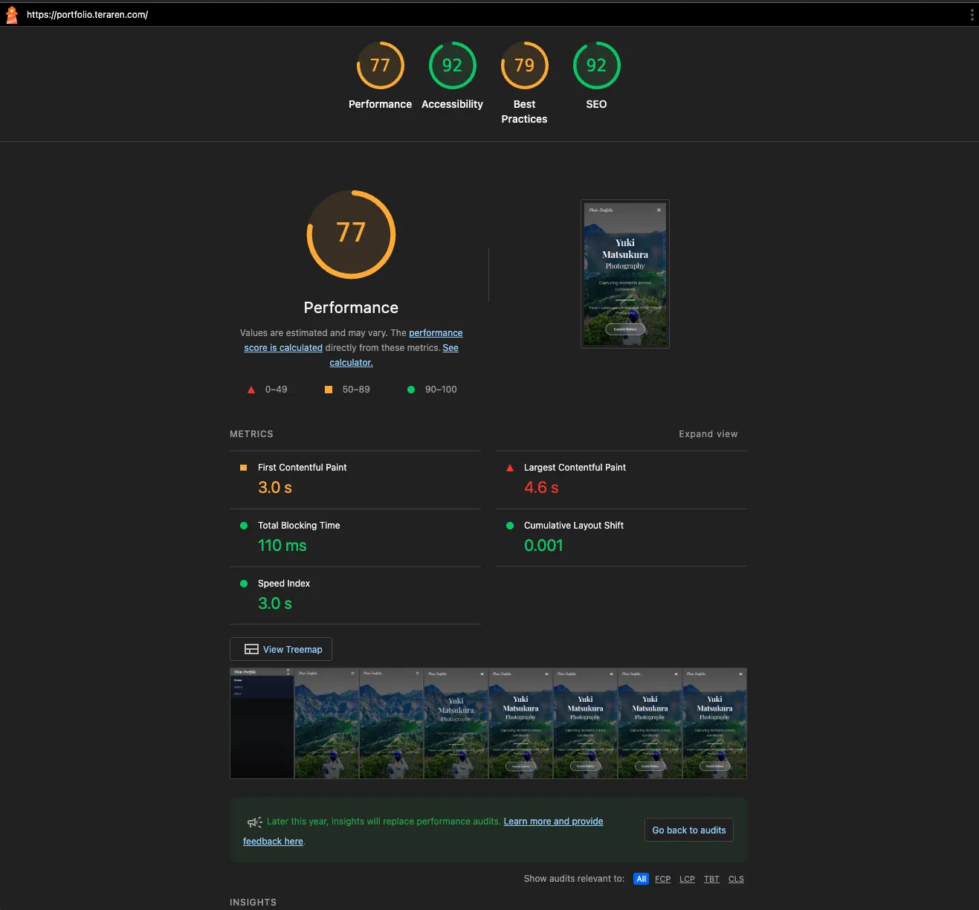
Task: Filter audits relevant to FCP
Action: click(x=662, y=879)
